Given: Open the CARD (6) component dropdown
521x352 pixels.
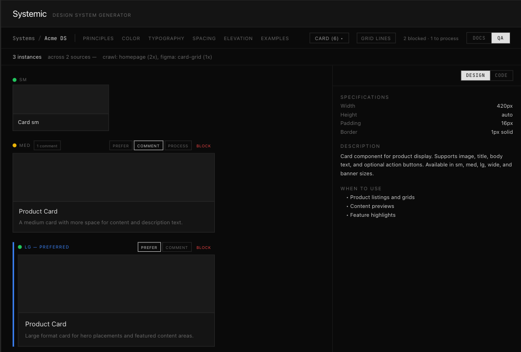Looking at the screenshot, I should (329, 38).
